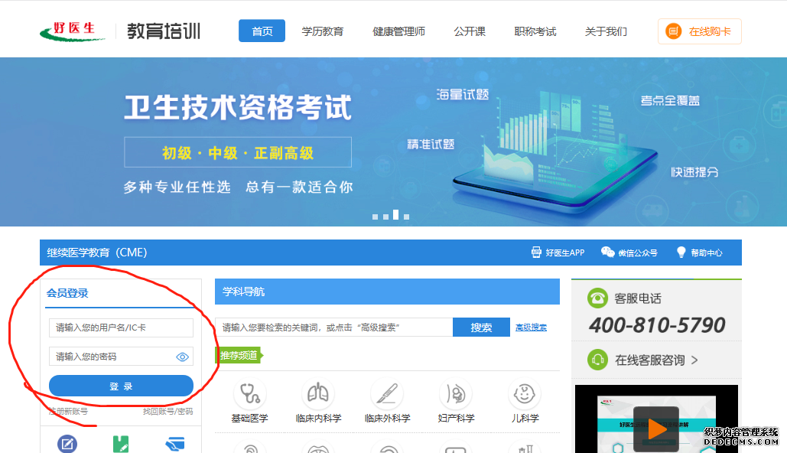The height and width of the screenshot is (453, 787).
Task: Open the 卫生技术资格考试 banner
Action: pos(393,142)
